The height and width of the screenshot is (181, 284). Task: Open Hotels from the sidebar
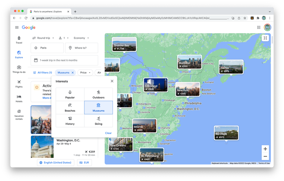(19, 99)
